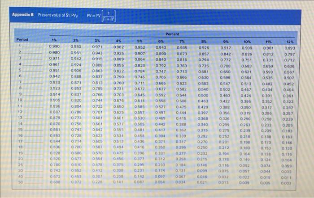Click value 0.315 for period 15 at 8%
314x198 pixels.
203,130
